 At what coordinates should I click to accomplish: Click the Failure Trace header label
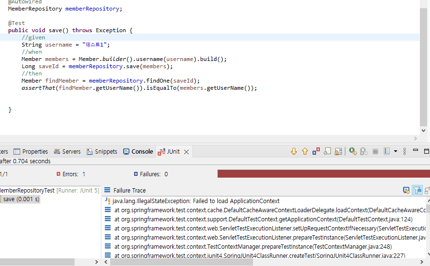(129, 191)
